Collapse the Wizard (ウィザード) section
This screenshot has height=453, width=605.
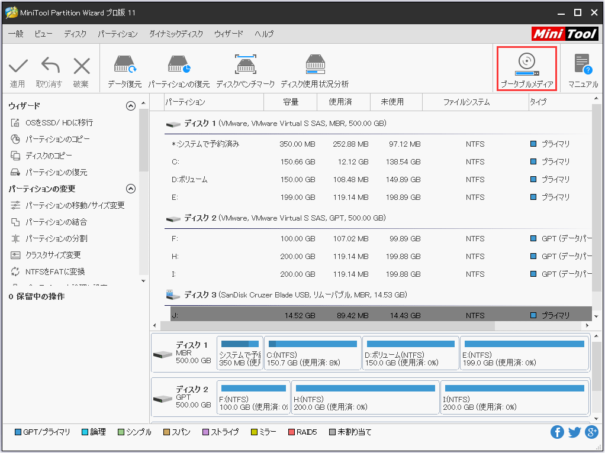tap(131, 106)
